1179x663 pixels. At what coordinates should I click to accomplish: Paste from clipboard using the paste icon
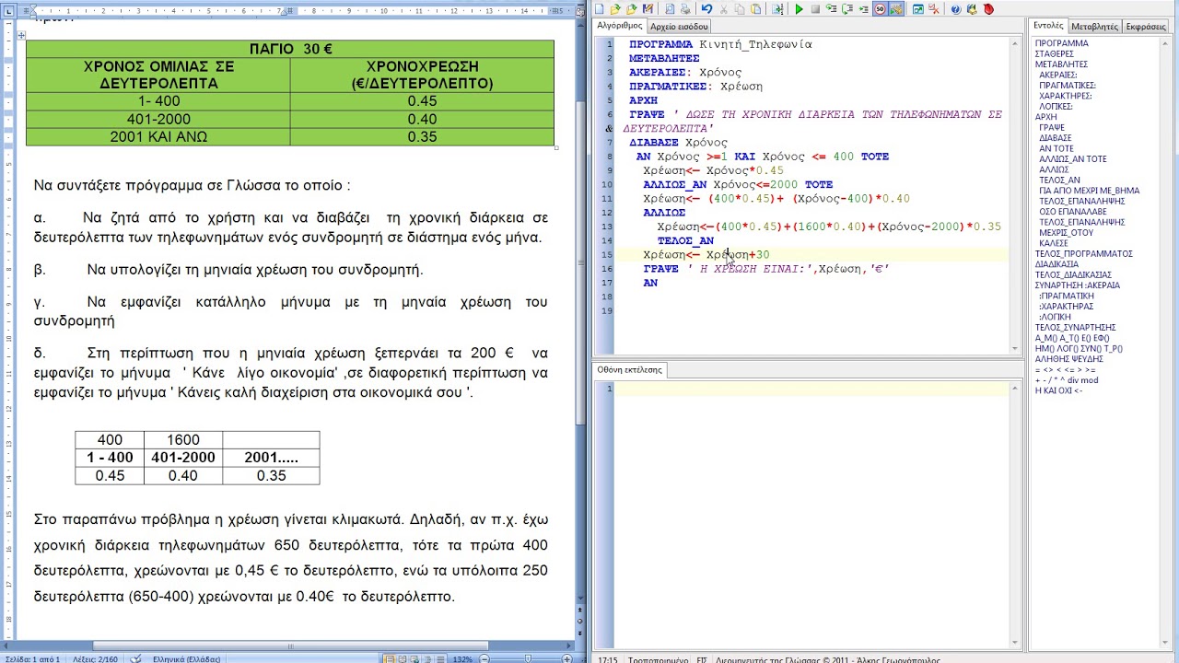tap(755, 9)
